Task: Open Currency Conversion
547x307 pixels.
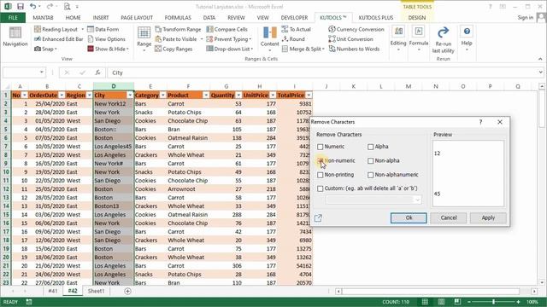Action: click(x=356, y=29)
